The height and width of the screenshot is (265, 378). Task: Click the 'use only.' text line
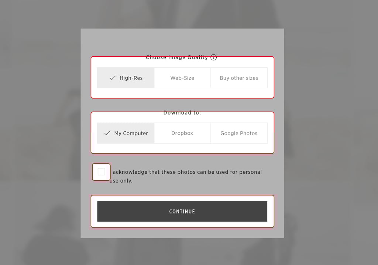(x=121, y=181)
